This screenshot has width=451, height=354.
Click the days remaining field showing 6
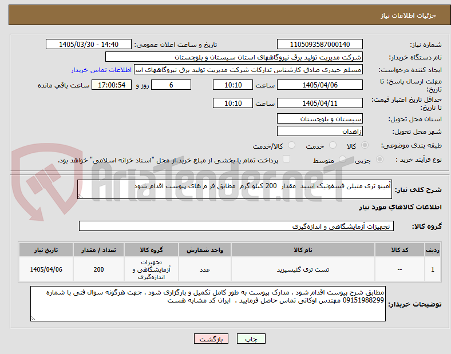[171, 85]
